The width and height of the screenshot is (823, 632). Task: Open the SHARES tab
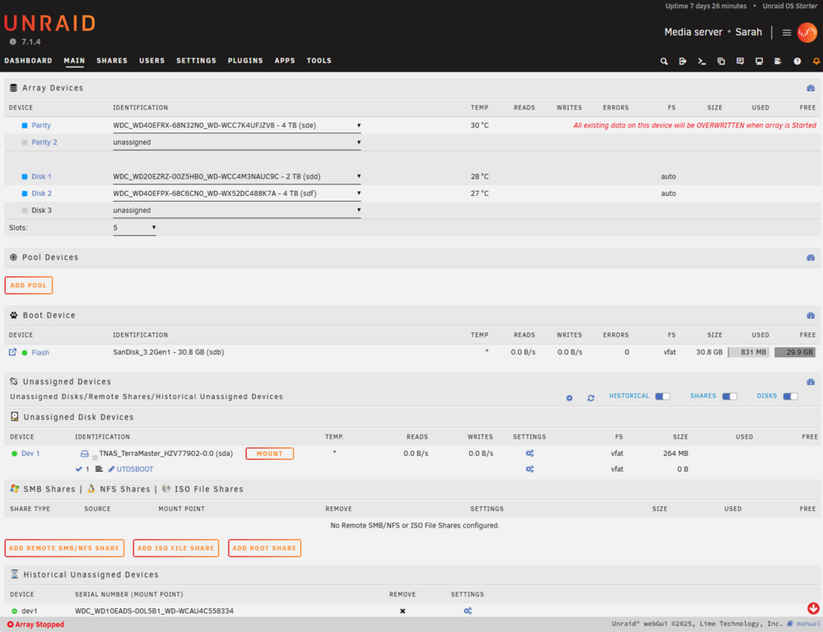tap(112, 61)
